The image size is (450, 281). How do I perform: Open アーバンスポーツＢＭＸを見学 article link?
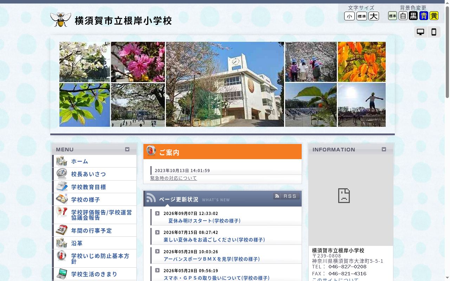212,259
